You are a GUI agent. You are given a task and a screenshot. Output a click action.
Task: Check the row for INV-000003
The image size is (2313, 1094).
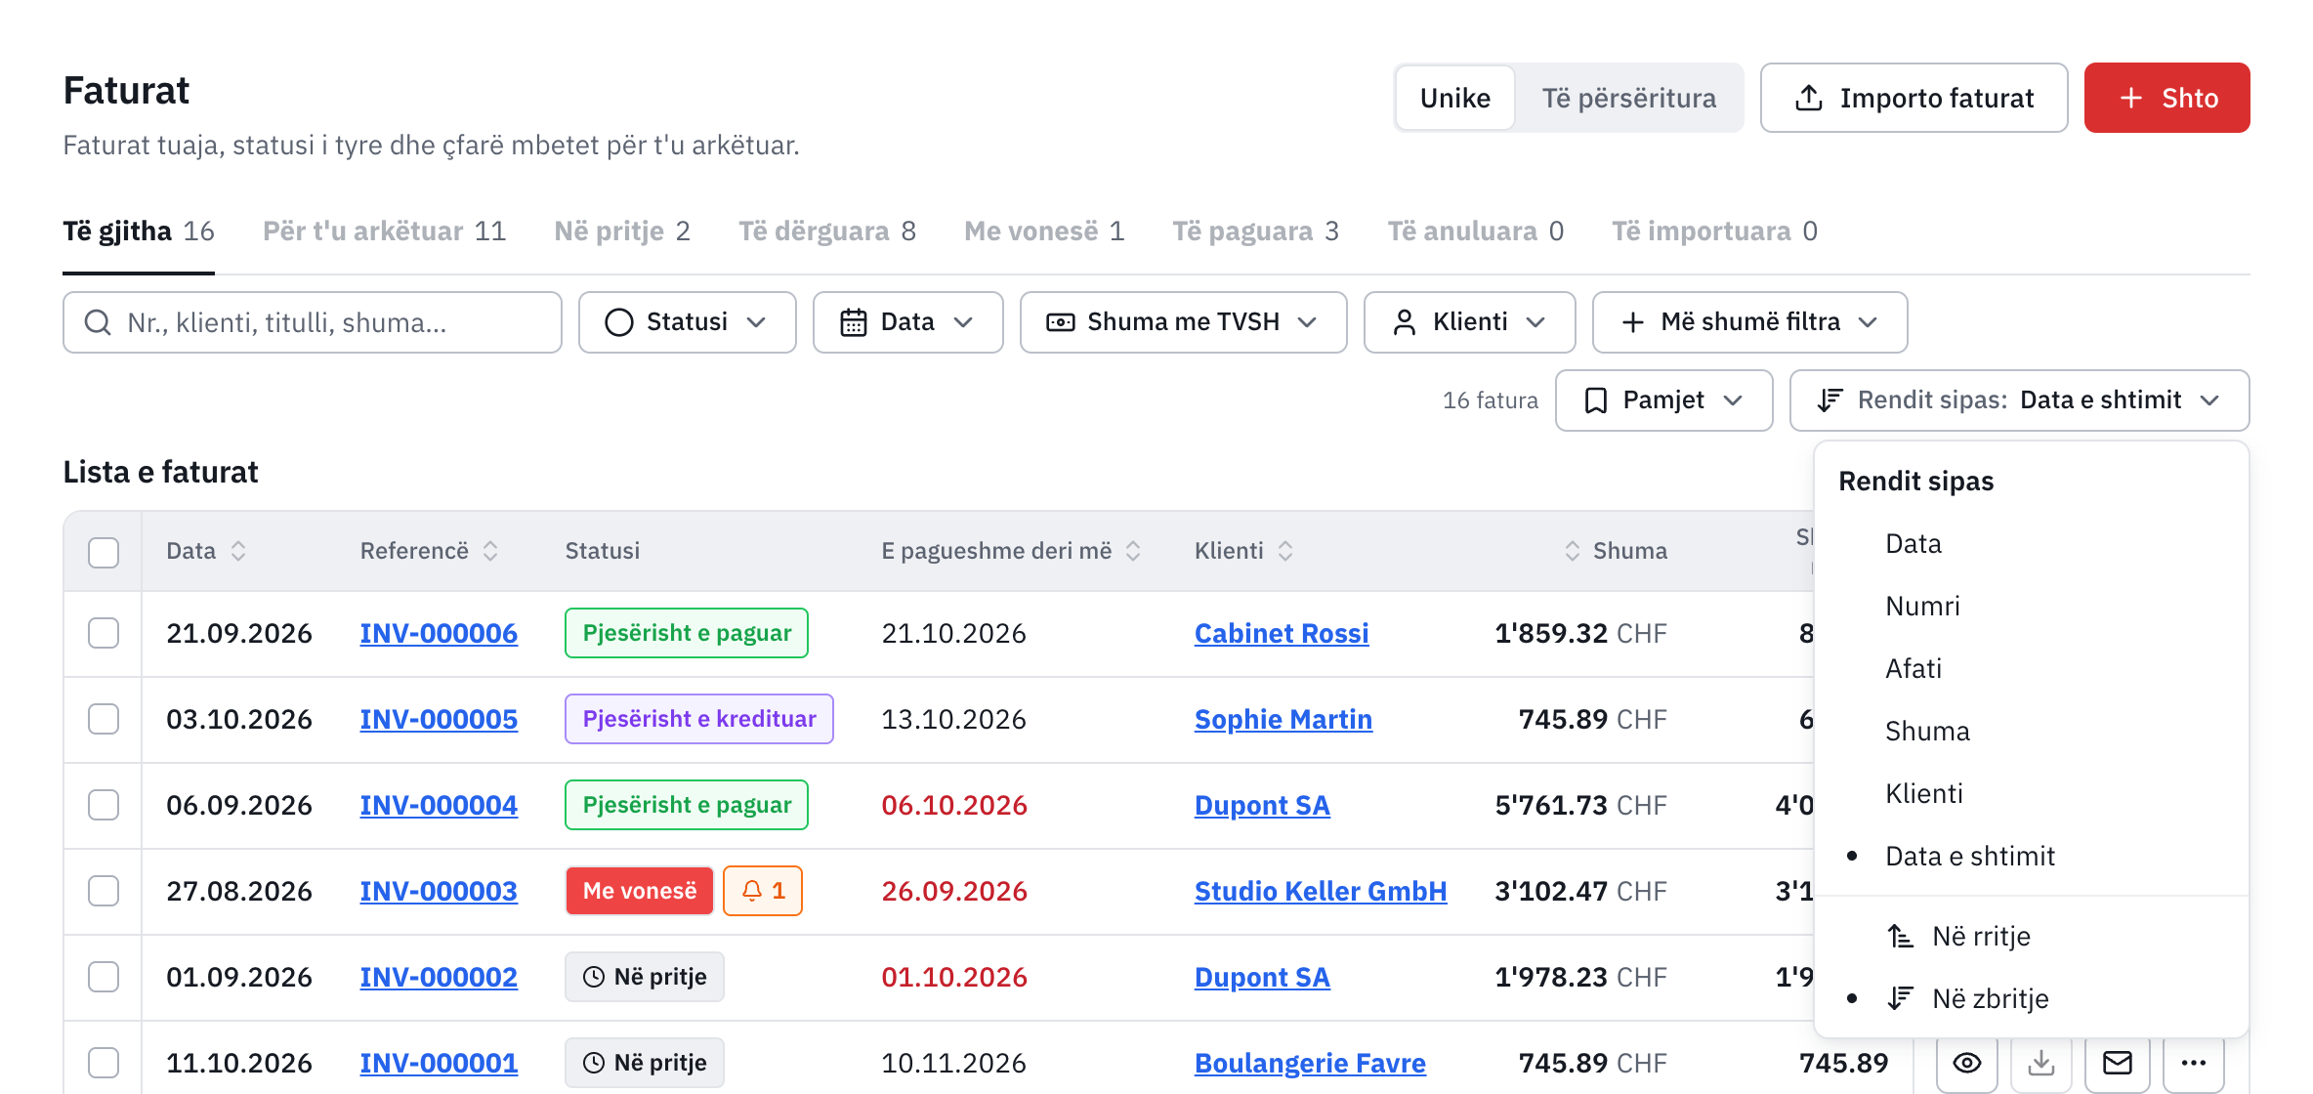pyautogui.click(x=104, y=891)
